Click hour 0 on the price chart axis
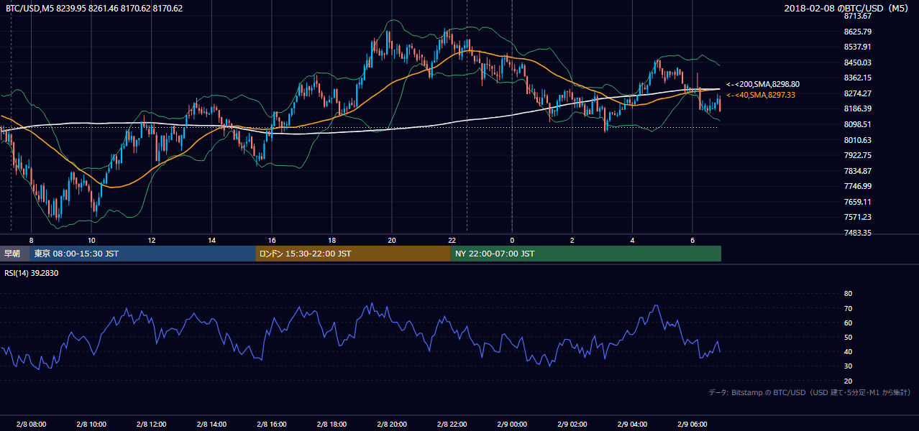Image resolution: width=919 pixels, height=431 pixels. [512, 240]
